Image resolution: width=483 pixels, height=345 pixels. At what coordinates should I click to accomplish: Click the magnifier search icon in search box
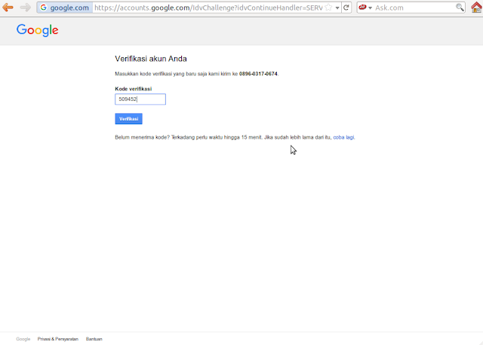tap(460, 8)
